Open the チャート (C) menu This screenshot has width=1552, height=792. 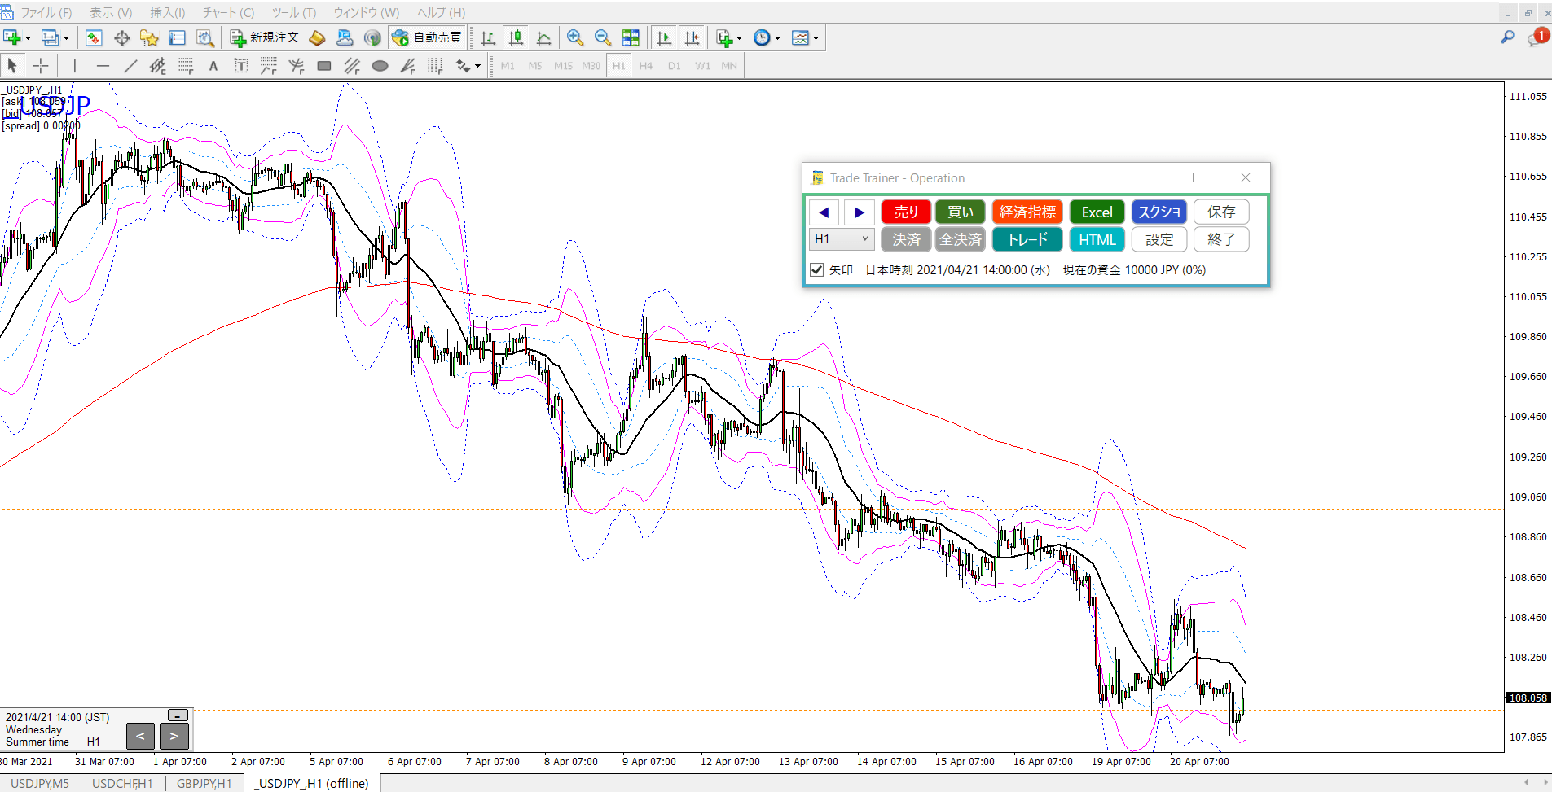[228, 12]
